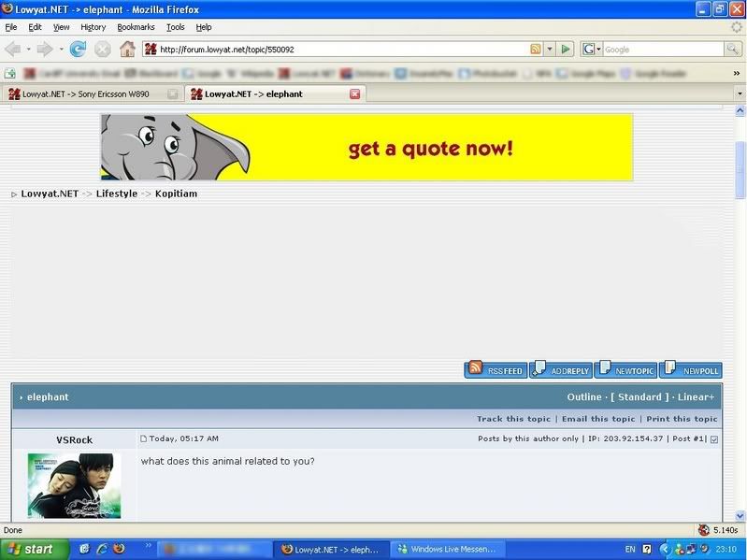This screenshot has height=560, width=747.
Task: Open the Bookmarks menu
Action: (136, 27)
